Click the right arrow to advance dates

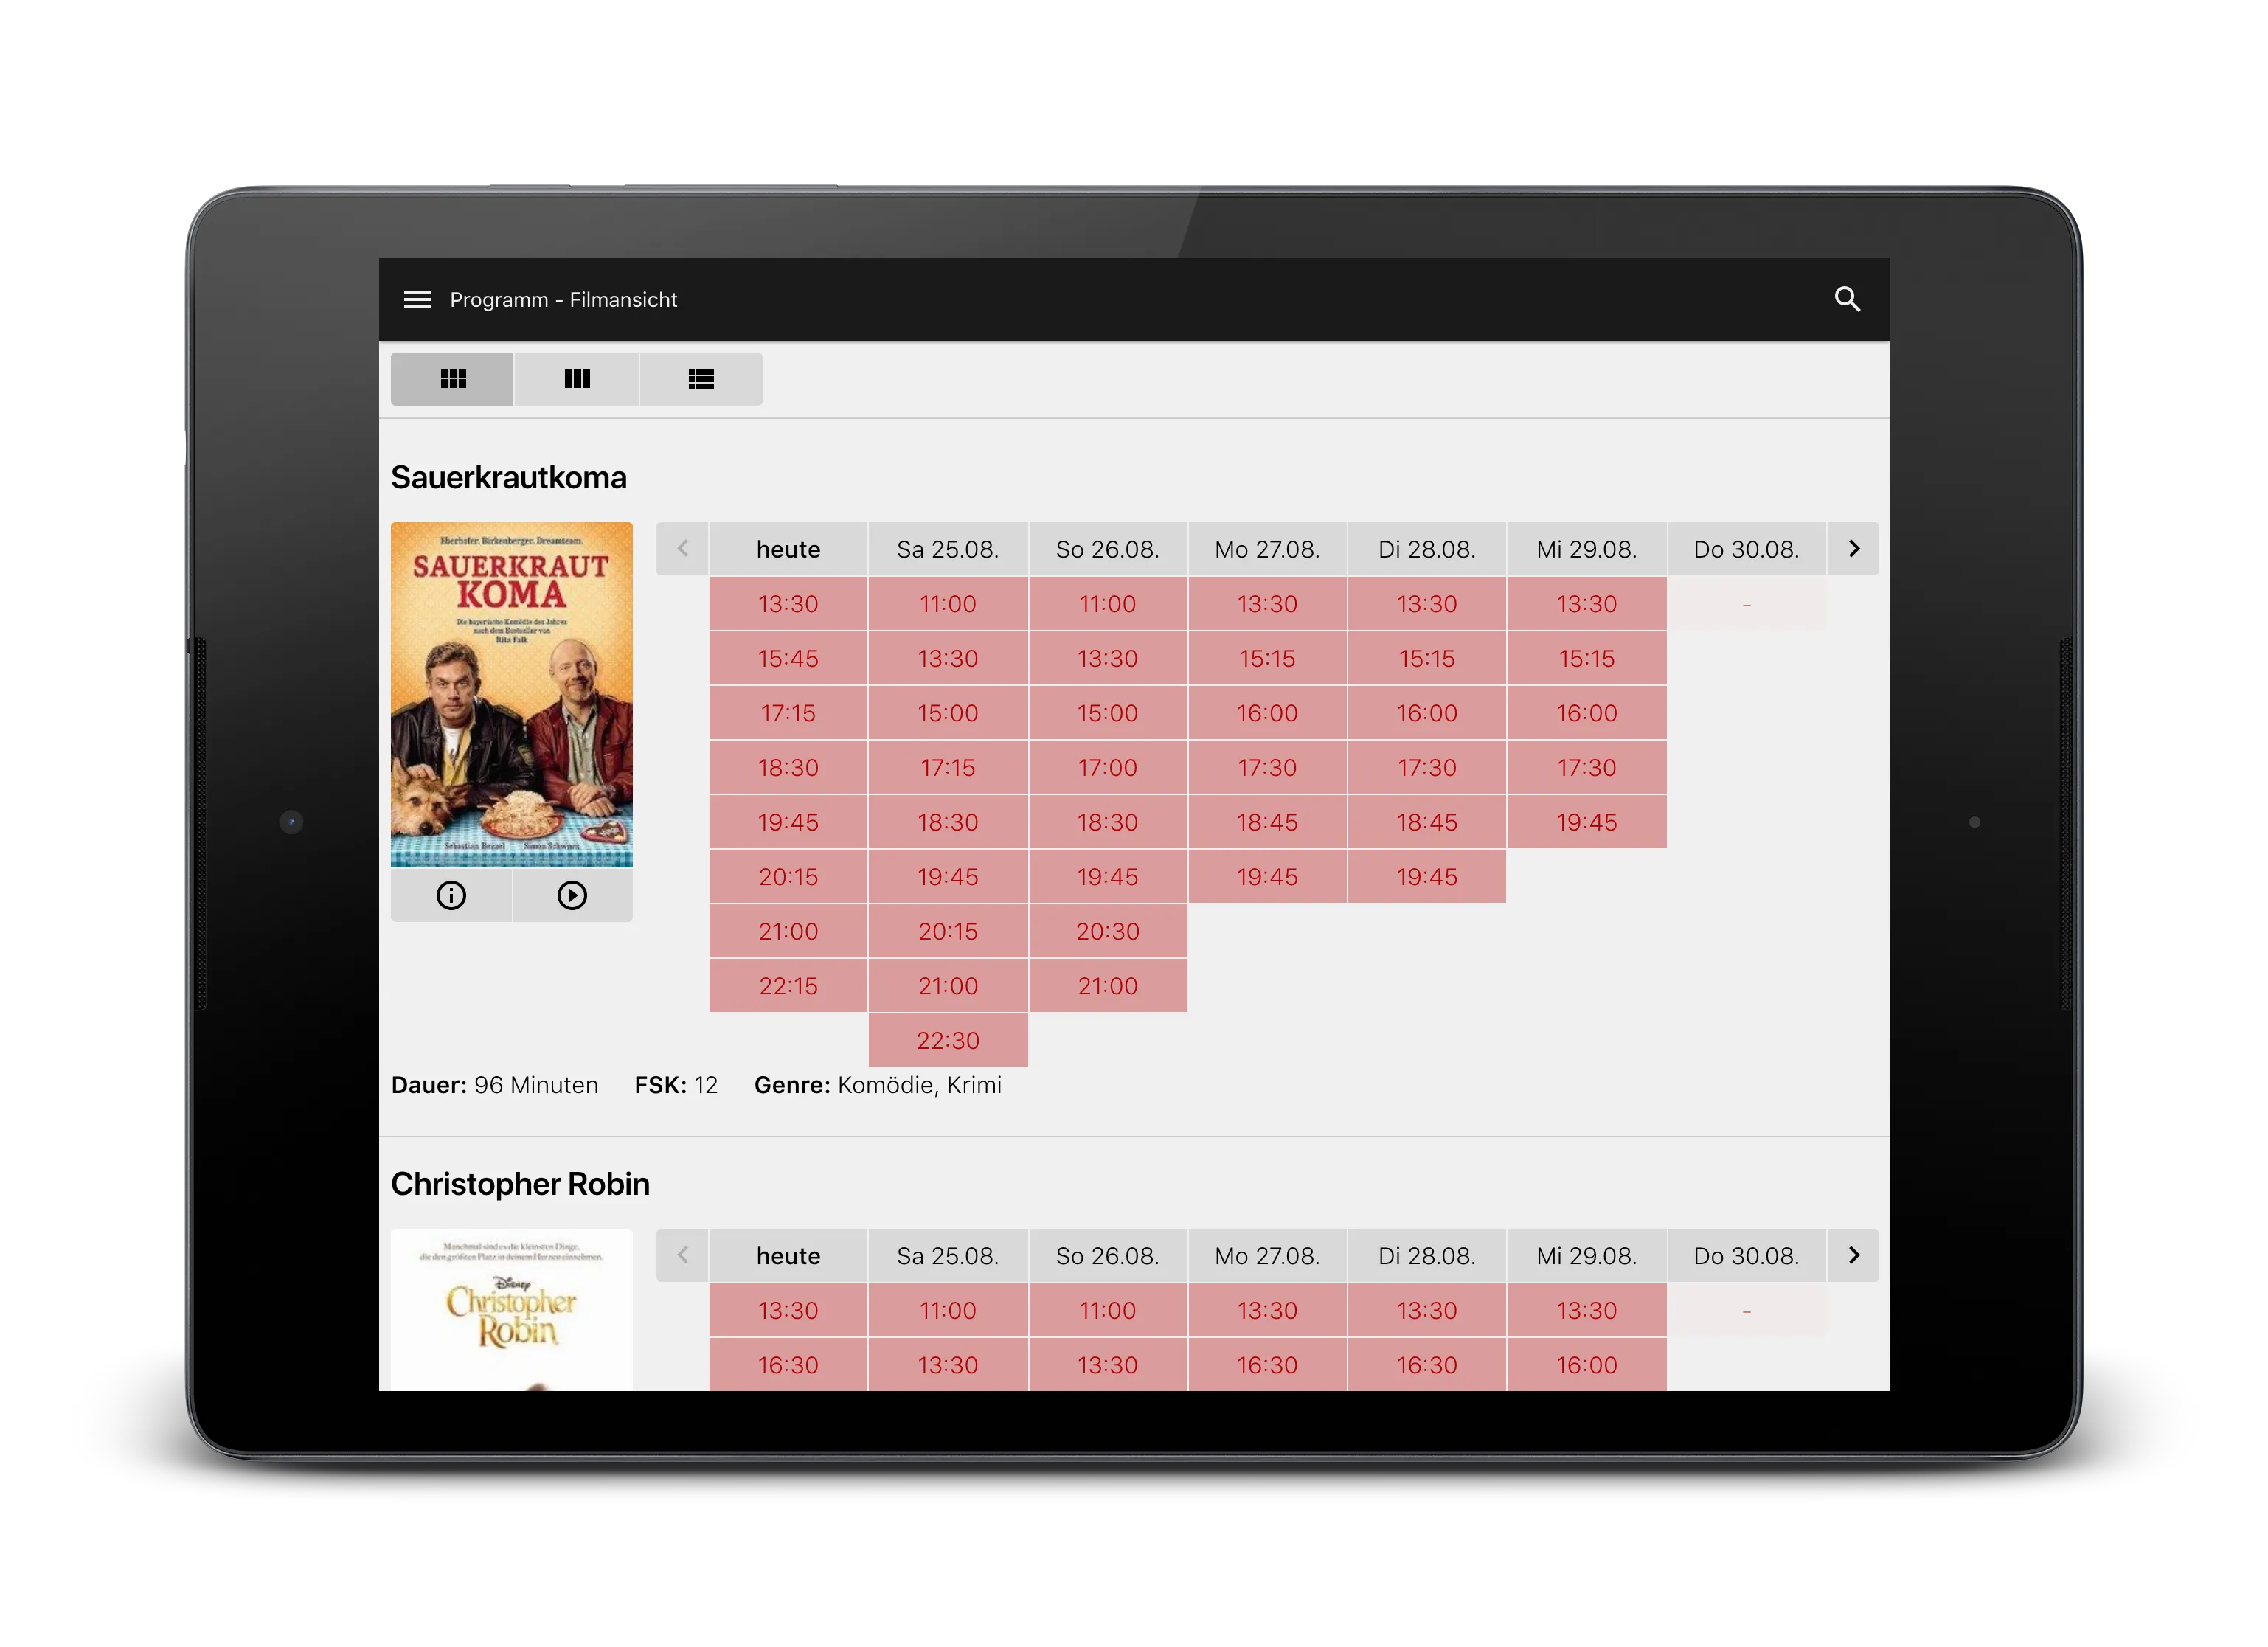coord(1854,548)
